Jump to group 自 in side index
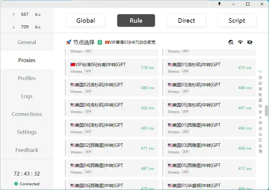 260,78
